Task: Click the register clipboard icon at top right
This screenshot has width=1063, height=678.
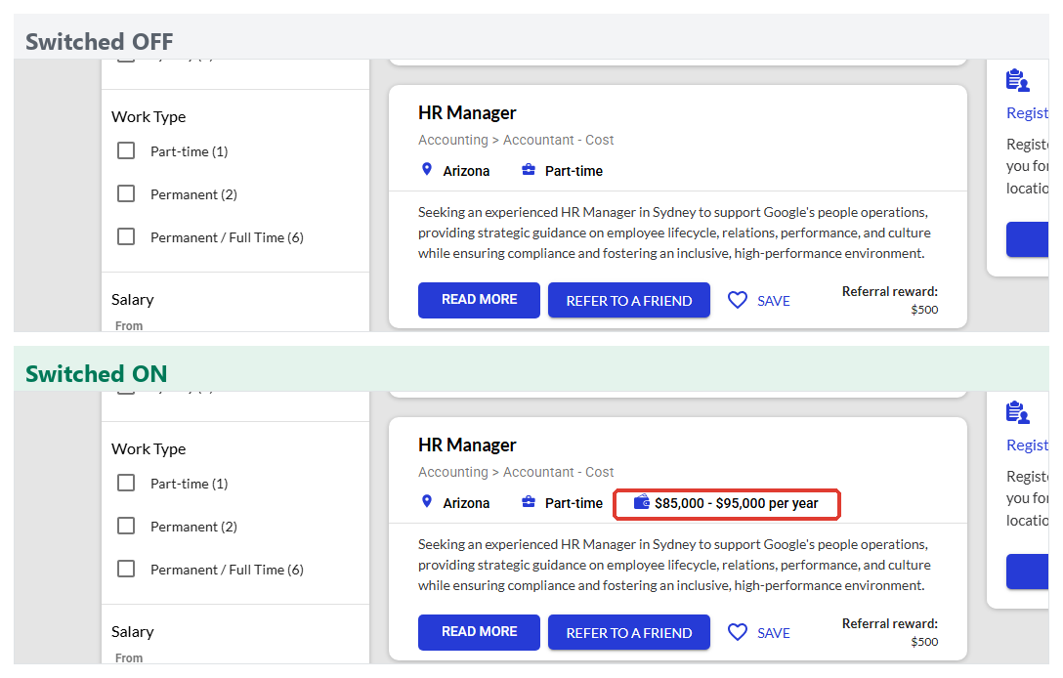Action: (x=1018, y=80)
